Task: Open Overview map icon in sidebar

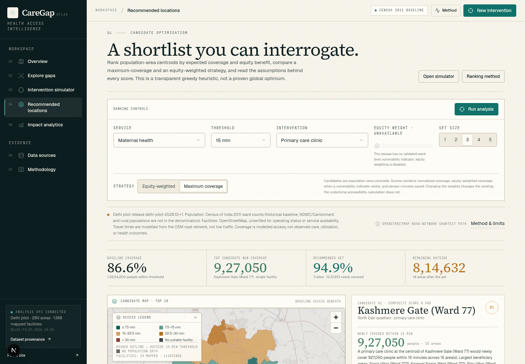Action: 21,62
